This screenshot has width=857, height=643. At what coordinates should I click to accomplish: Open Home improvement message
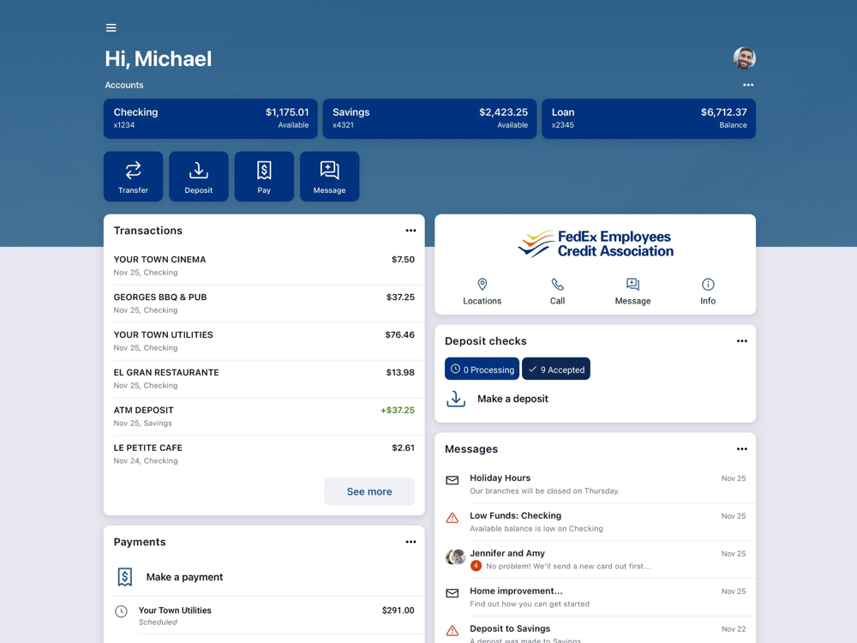[x=596, y=598]
